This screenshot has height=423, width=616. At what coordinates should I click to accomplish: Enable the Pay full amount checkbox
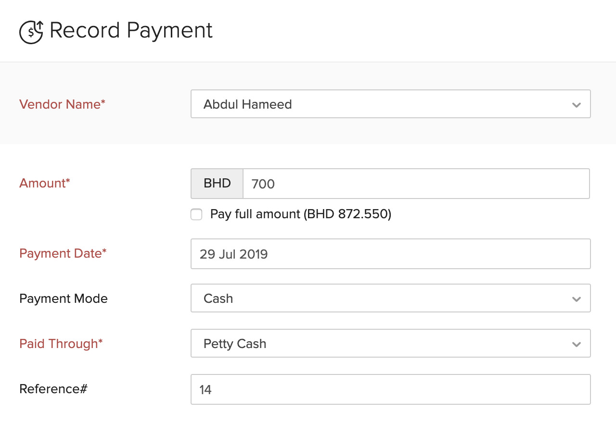coord(196,214)
